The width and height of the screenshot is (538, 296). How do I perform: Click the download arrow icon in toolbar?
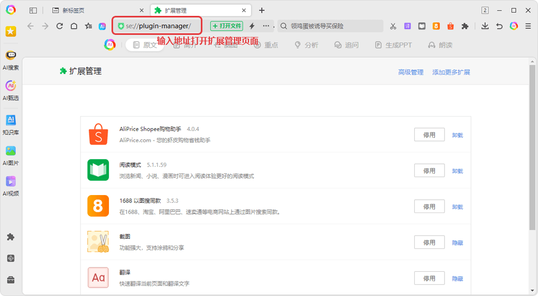(x=485, y=26)
